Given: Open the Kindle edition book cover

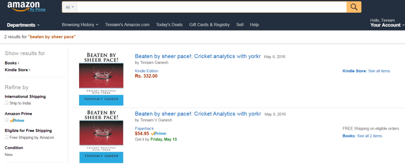Looking at the screenshot, I should click(101, 78).
